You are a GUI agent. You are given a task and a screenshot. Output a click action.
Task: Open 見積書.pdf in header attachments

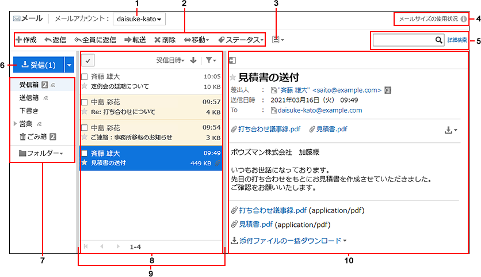click(331, 130)
